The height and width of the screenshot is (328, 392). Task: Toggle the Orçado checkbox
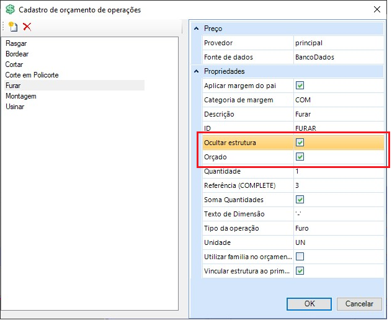300,157
